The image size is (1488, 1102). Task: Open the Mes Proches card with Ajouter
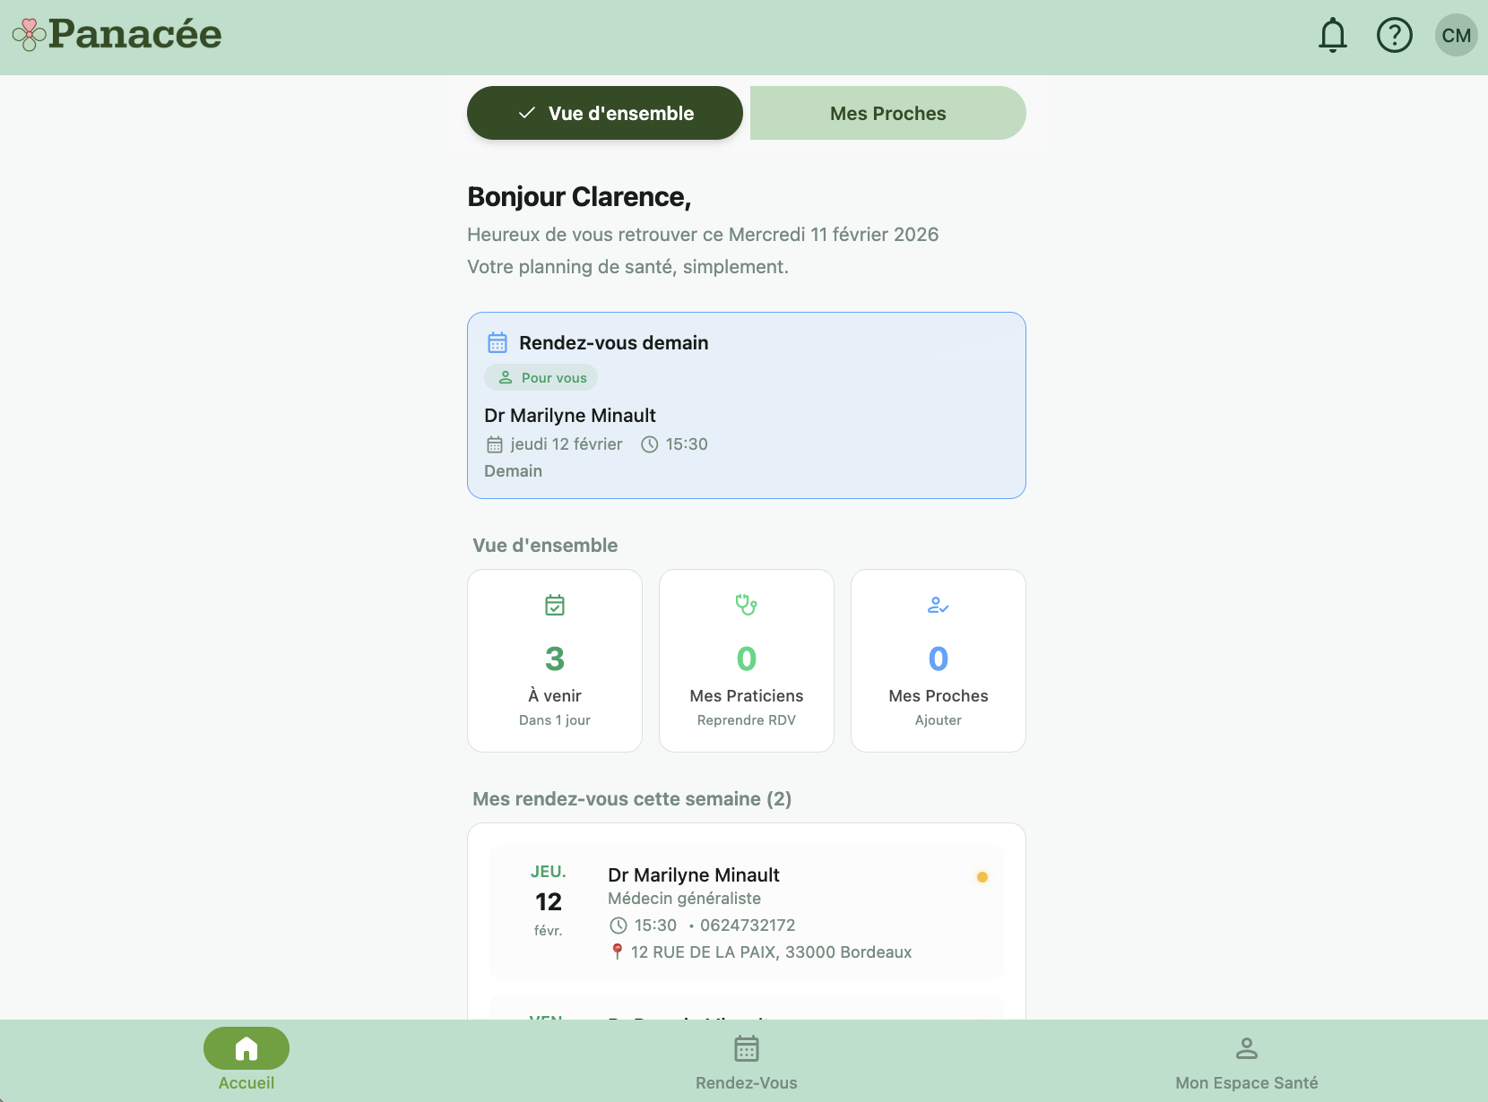[939, 660]
